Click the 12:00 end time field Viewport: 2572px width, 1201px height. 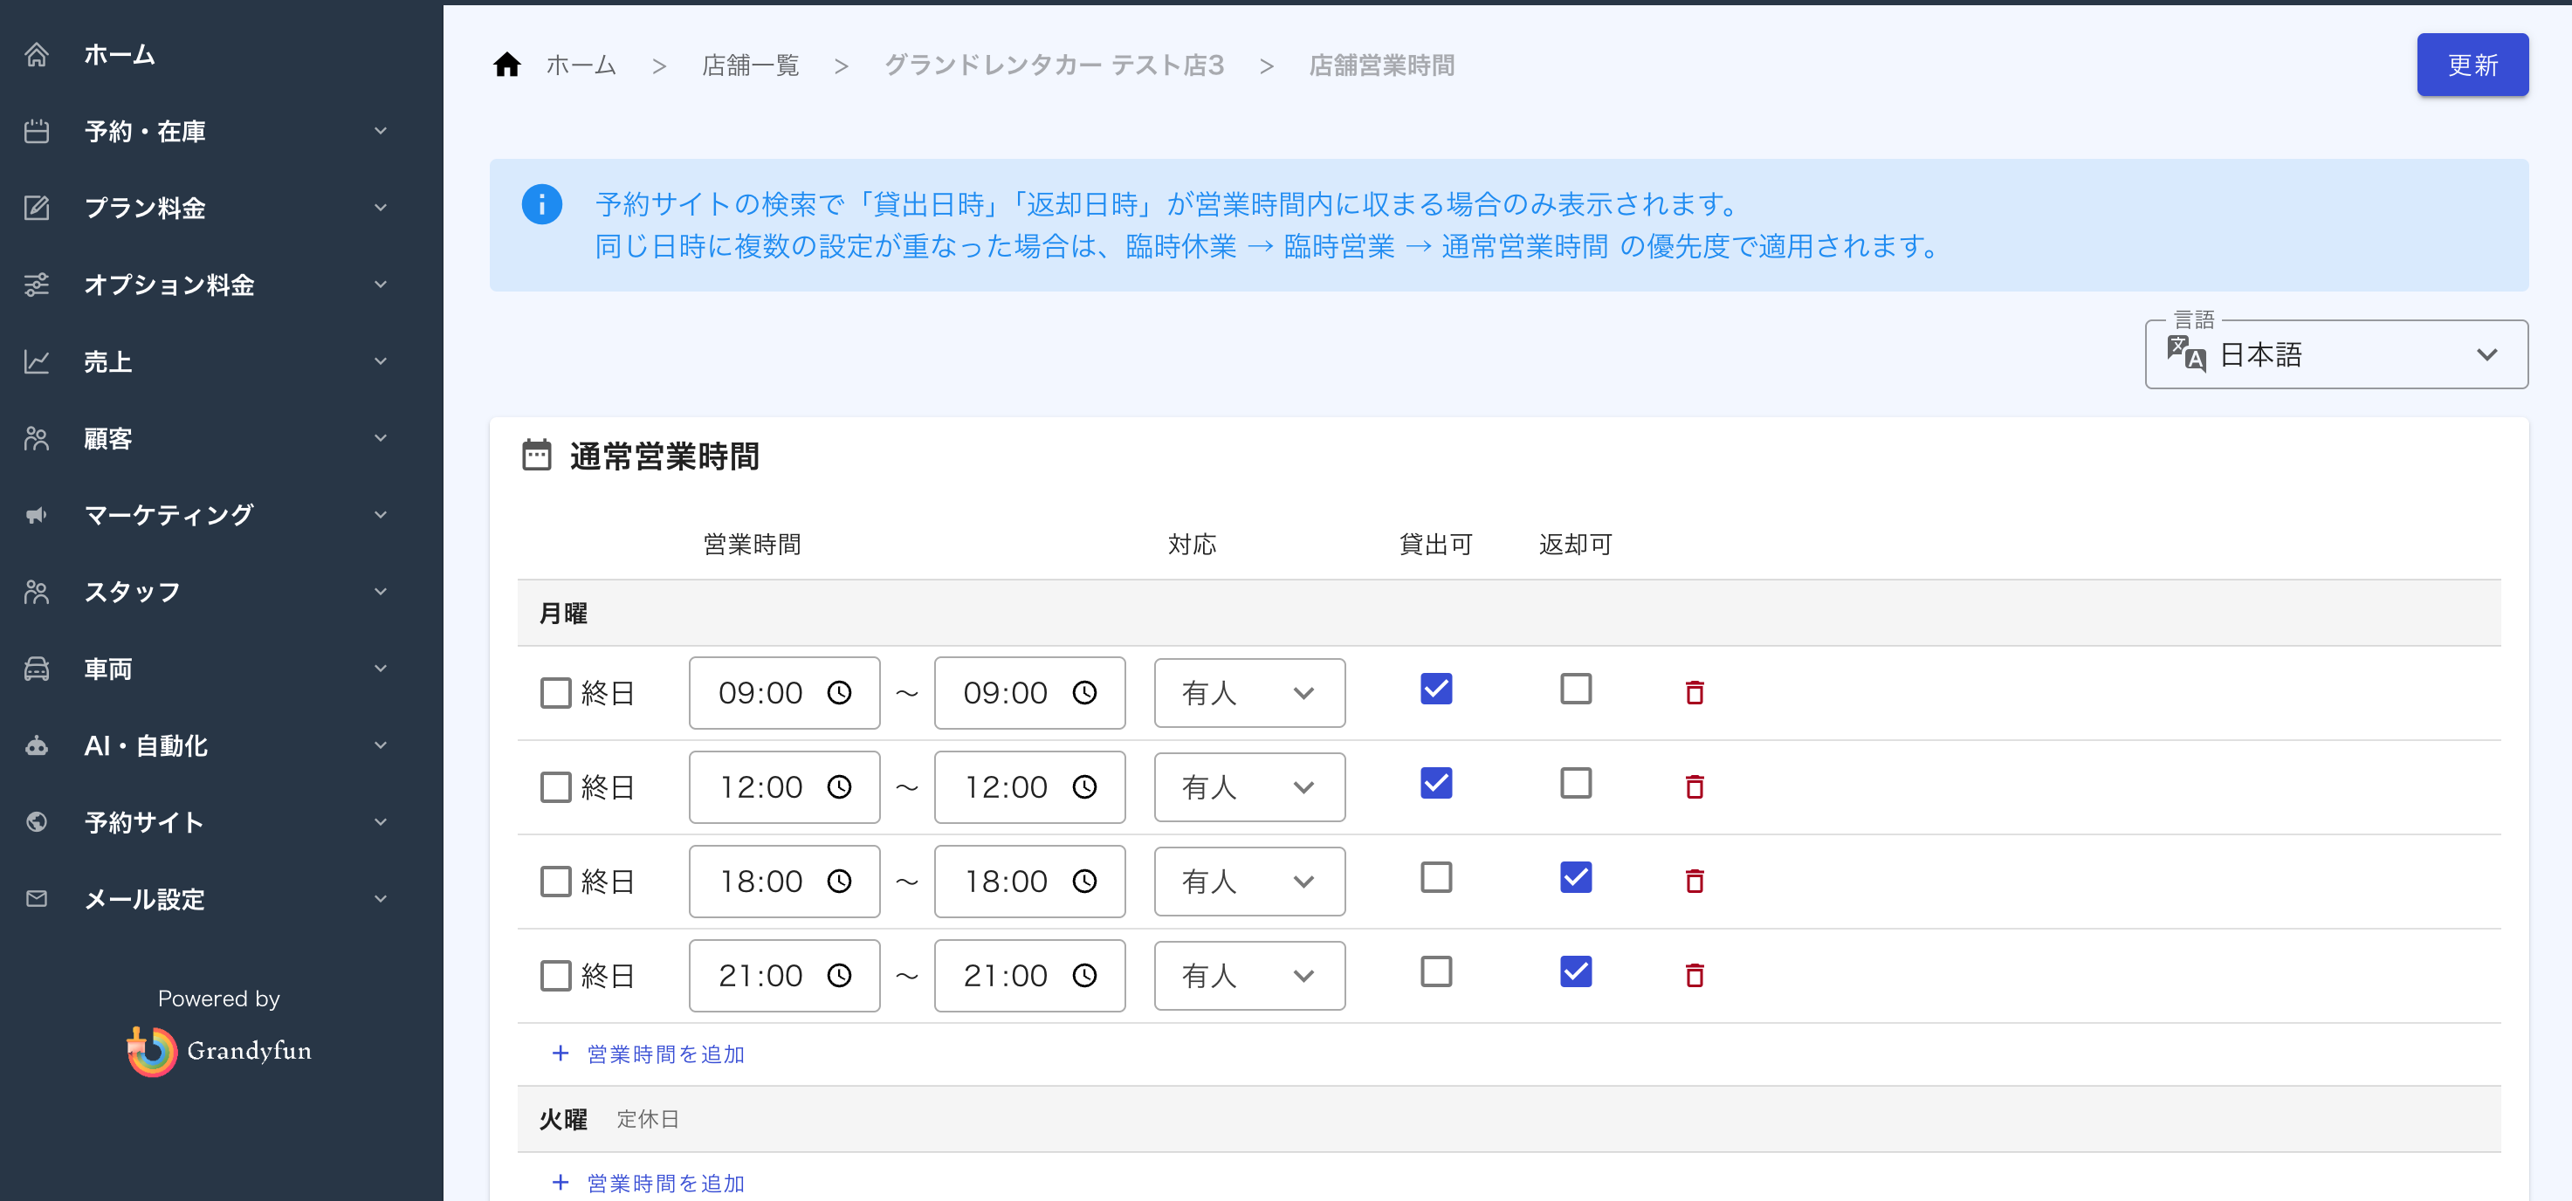1029,786
